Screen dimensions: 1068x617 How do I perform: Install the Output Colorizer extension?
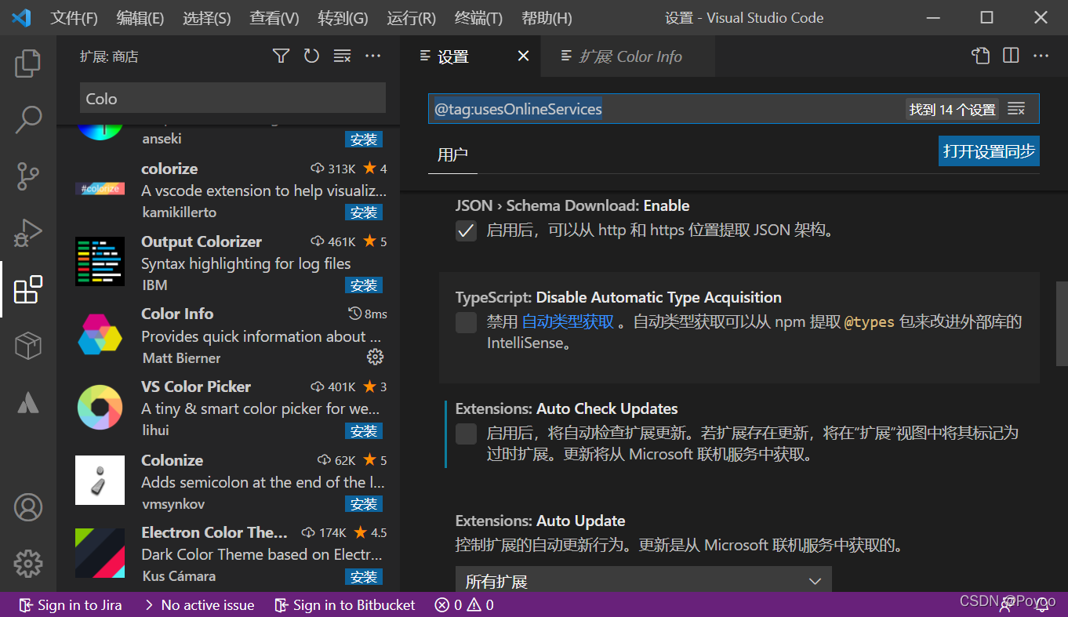364,285
